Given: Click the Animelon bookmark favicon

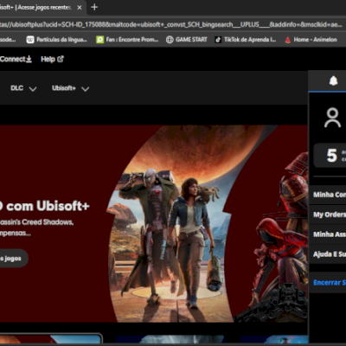Looking at the screenshot, I should (287, 40).
